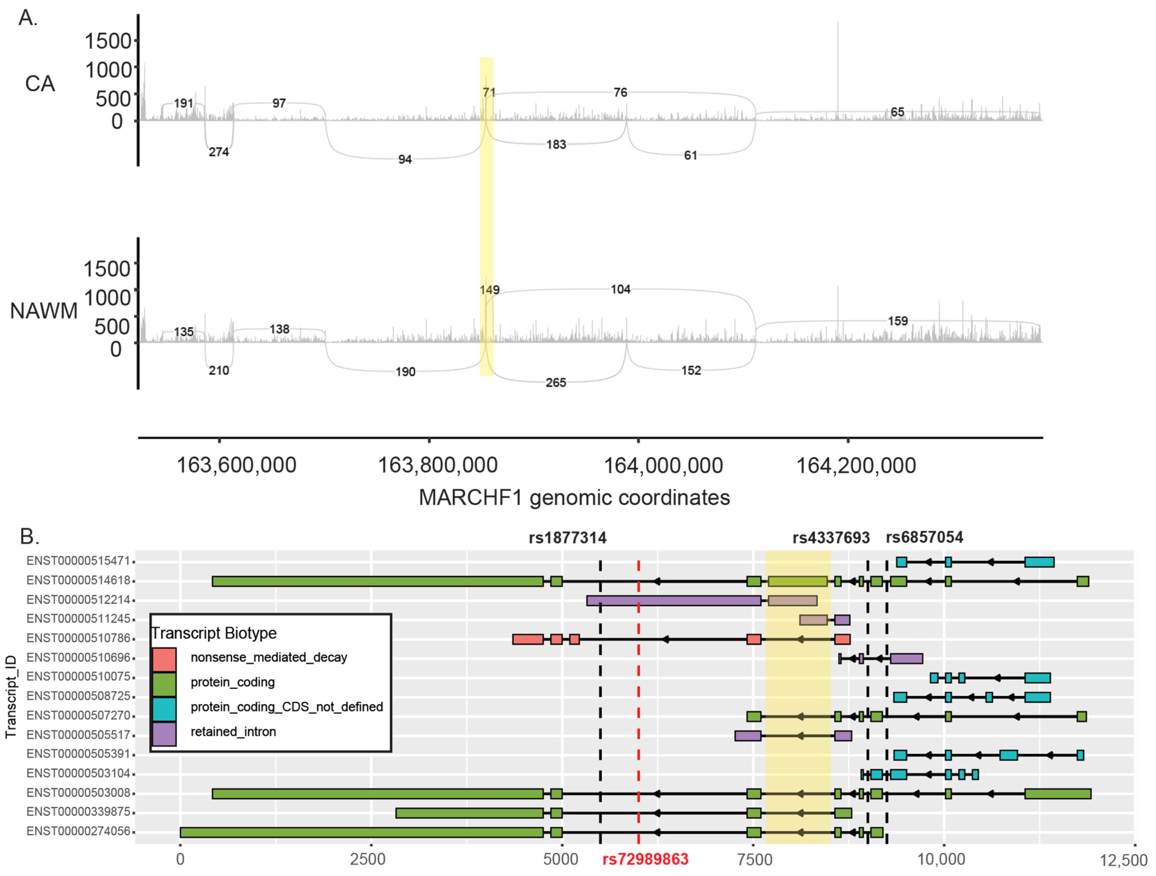The width and height of the screenshot is (1156, 876).
Task: Click the 265 junction count in NAWM track
Action: [x=556, y=383]
